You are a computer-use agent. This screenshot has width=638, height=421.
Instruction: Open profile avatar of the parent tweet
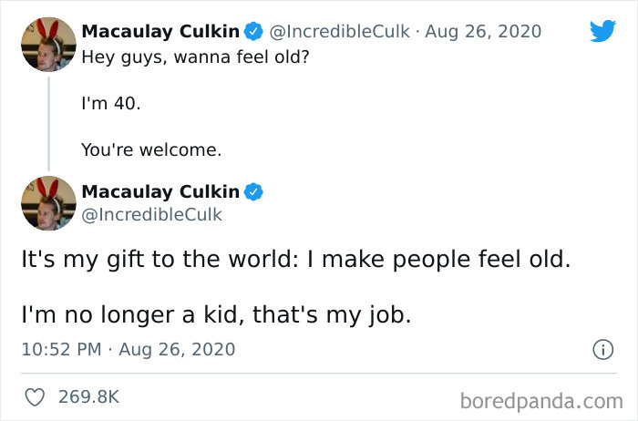point(48,44)
